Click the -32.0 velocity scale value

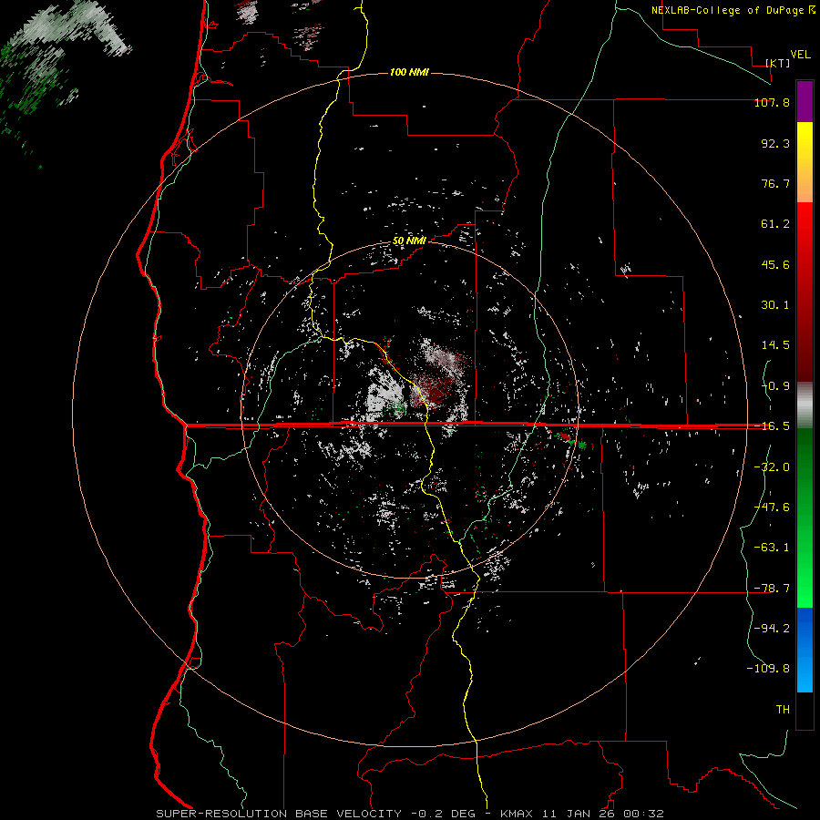(772, 467)
